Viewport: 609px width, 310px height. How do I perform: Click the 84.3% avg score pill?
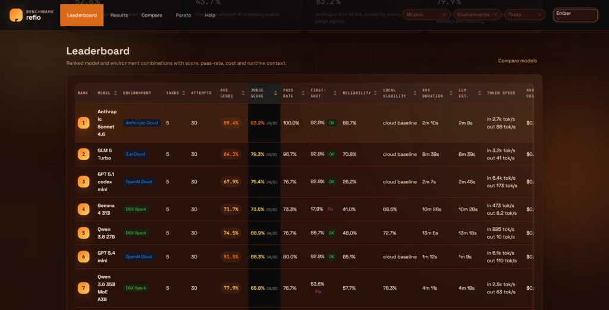click(x=231, y=154)
